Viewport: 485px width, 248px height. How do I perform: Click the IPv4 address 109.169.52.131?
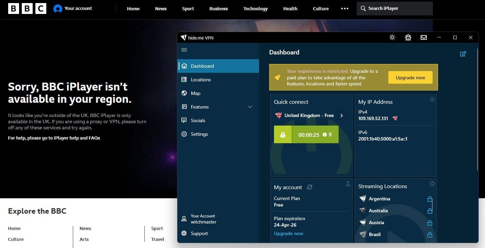pyautogui.click(x=373, y=118)
